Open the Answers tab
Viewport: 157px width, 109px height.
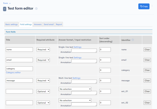click(38, 24)
